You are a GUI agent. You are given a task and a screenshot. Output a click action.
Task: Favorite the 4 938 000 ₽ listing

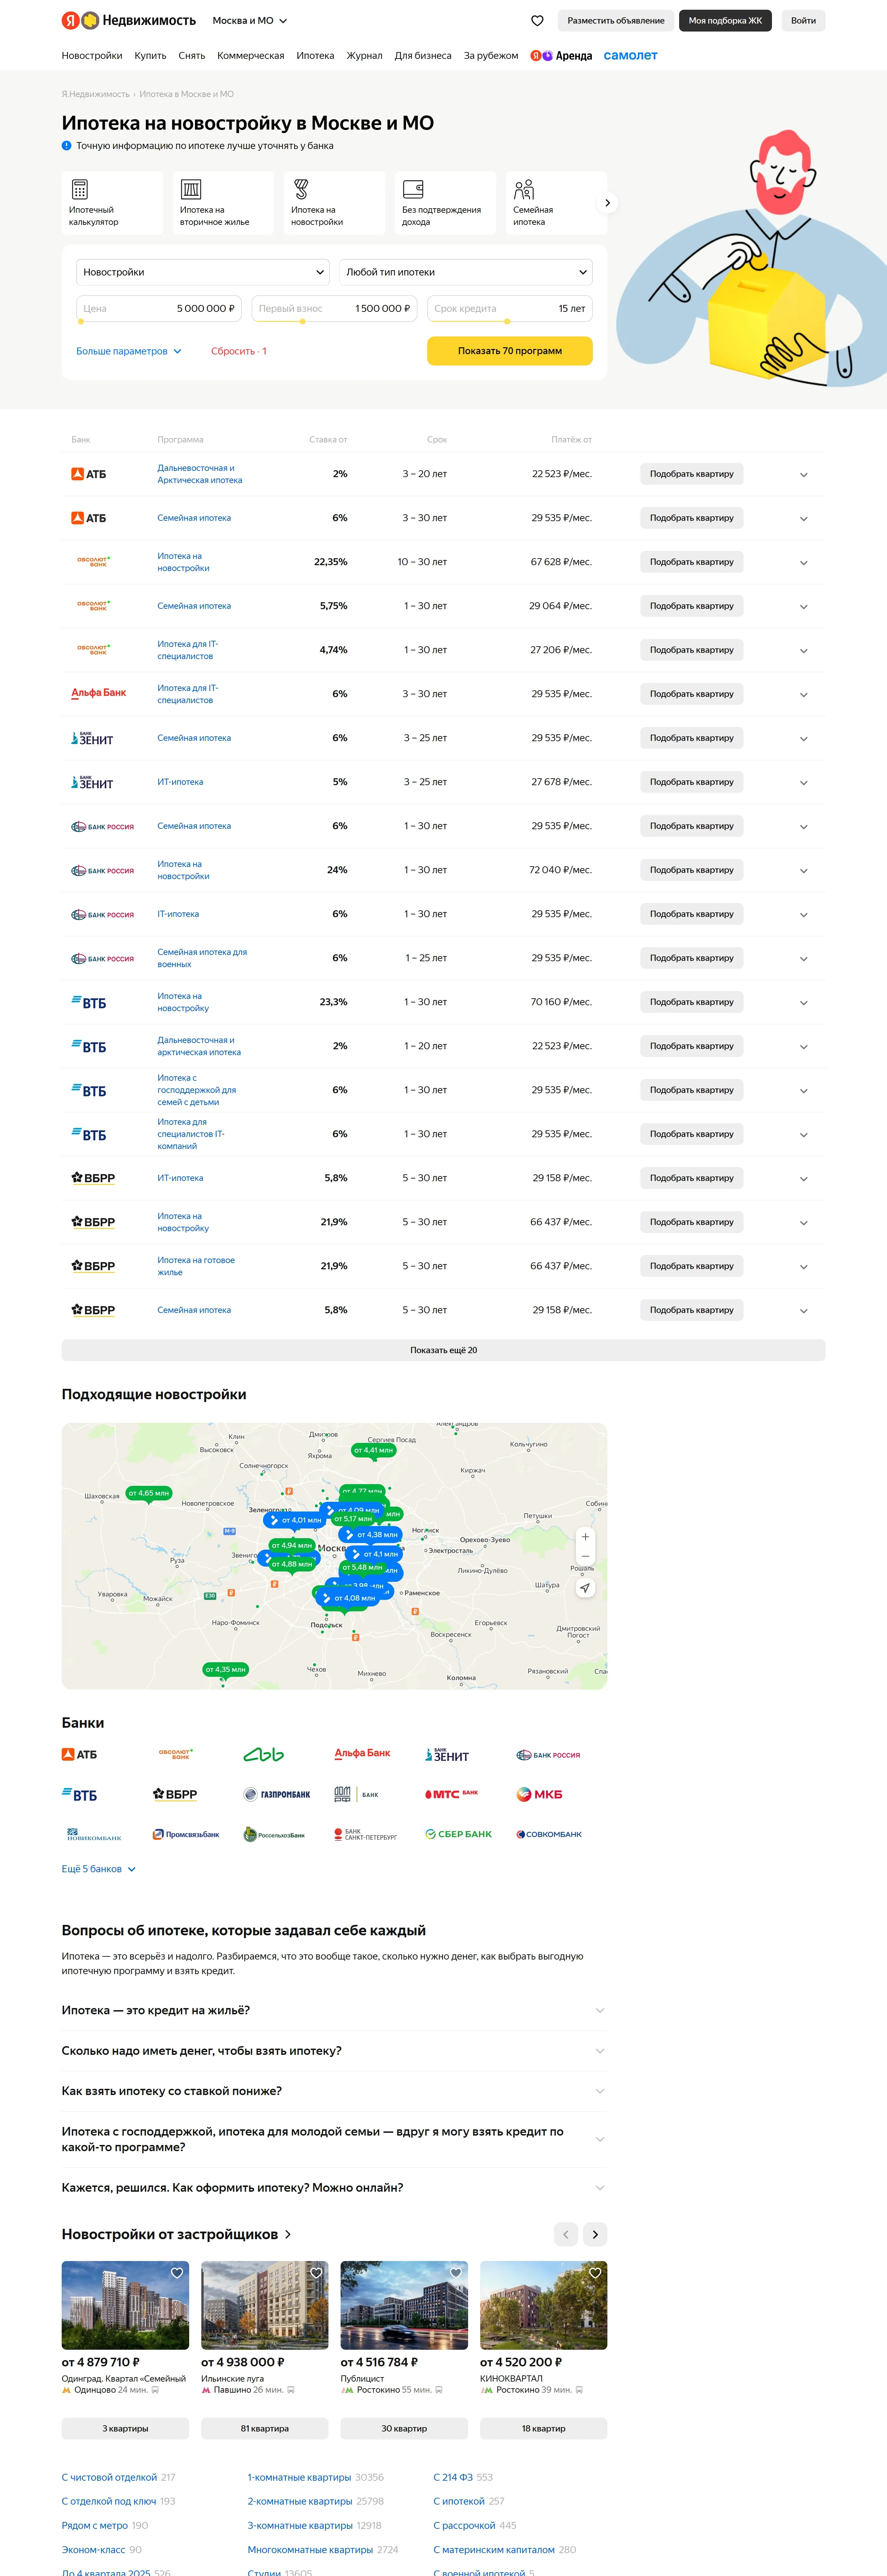[316, 2273]
